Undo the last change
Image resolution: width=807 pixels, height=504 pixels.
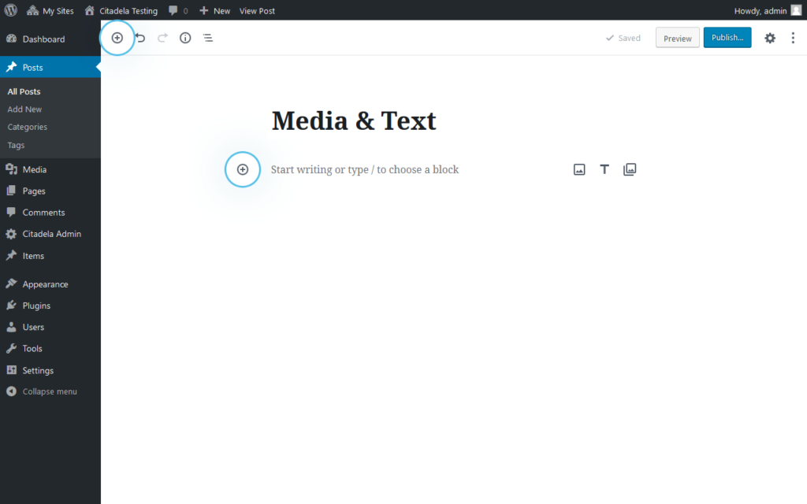point(140,37)
